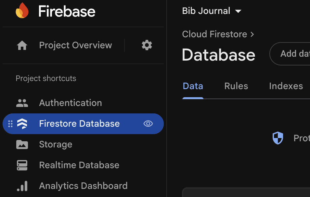Switch to the Rules tab
310x197 pixels.
tap(236, 86)
